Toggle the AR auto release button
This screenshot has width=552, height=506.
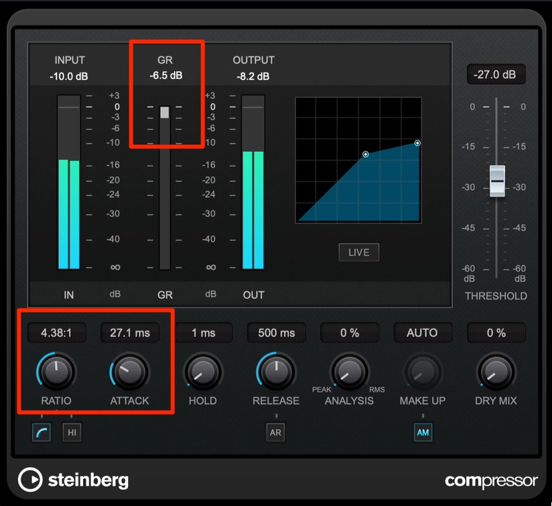[x=275, y=432]
